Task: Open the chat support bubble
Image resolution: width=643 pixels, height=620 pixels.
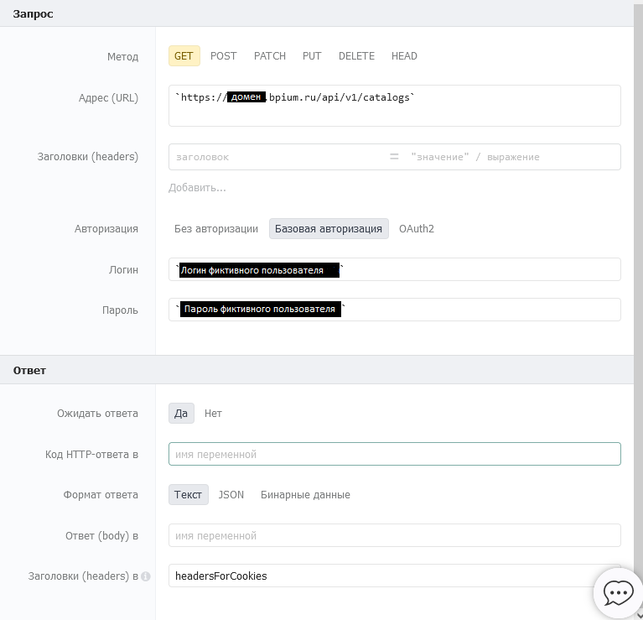Action: (x=618, y=592)
